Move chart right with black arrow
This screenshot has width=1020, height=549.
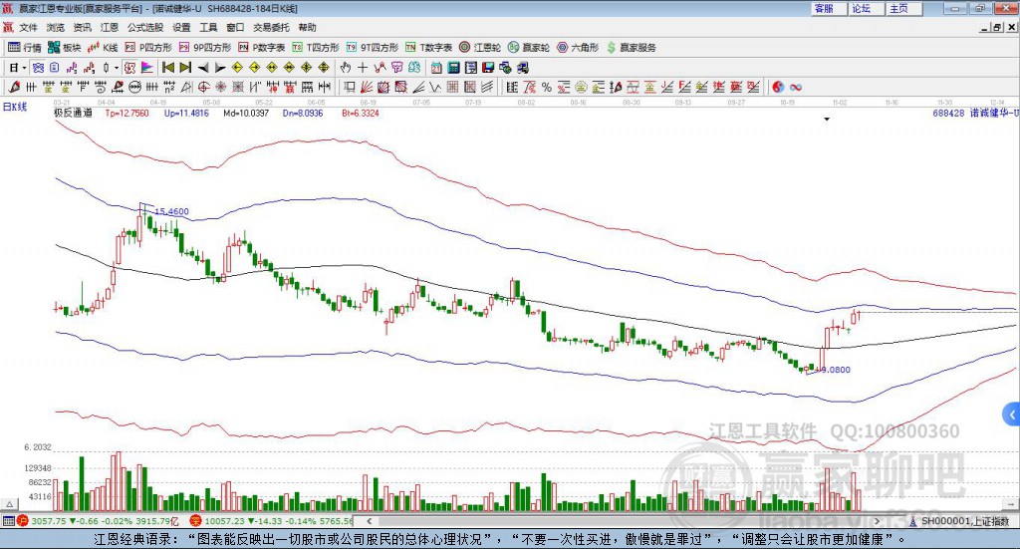coord(220,68)
